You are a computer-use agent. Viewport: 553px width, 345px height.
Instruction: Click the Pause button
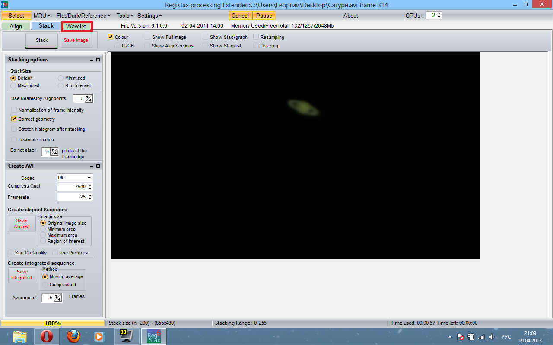coord(264,16)
